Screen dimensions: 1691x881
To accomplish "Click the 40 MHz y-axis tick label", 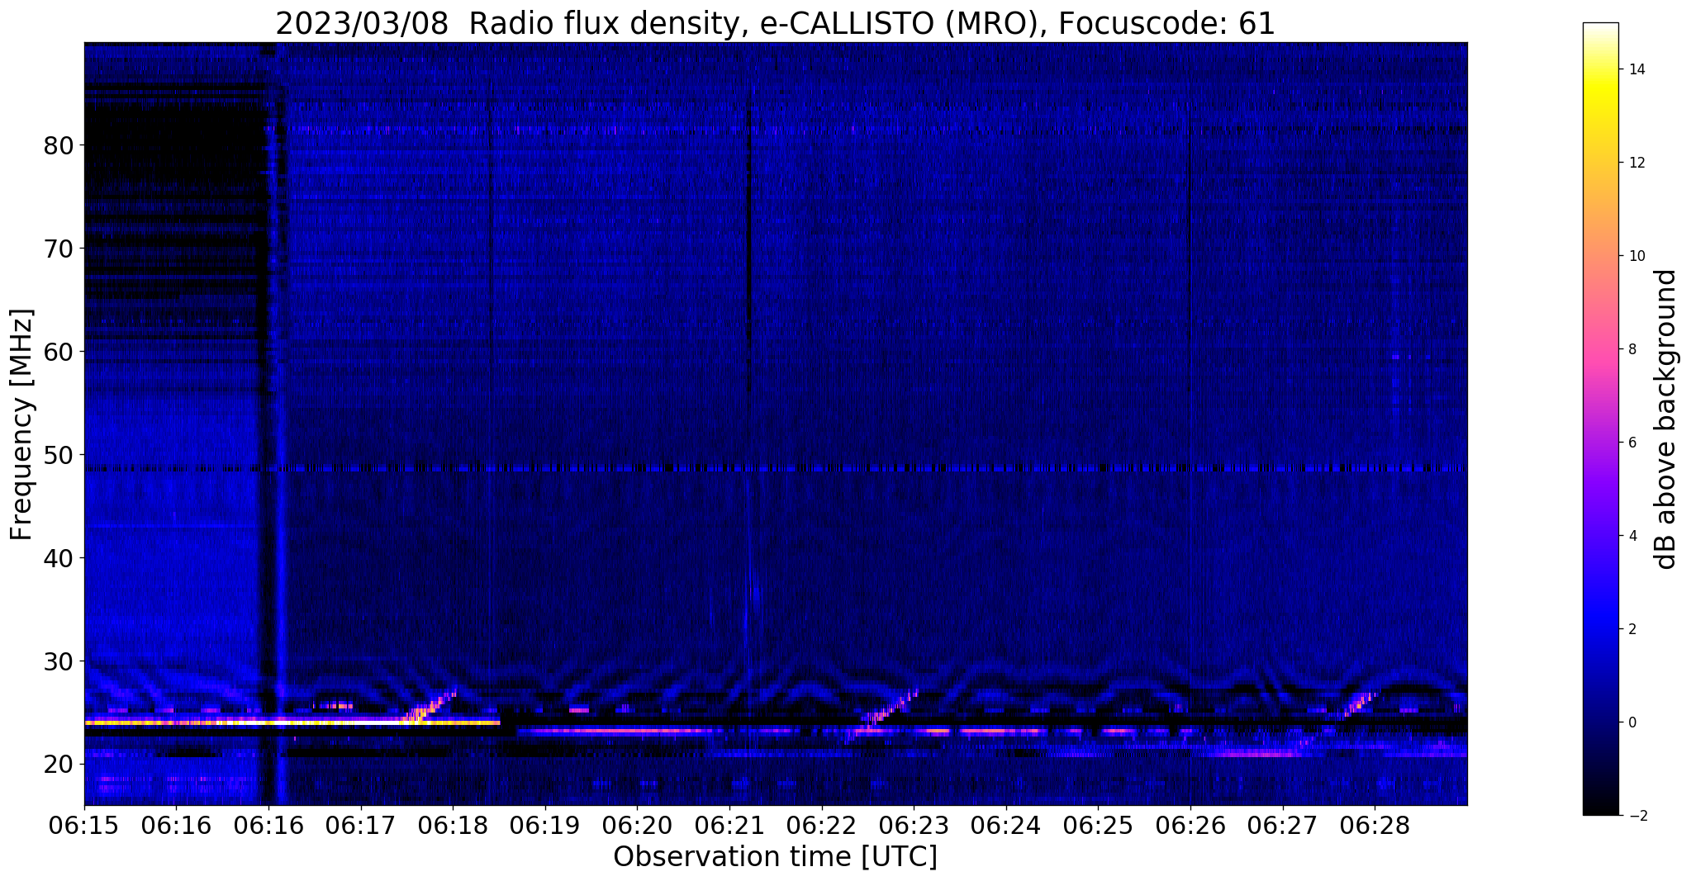I will (59, 558).
